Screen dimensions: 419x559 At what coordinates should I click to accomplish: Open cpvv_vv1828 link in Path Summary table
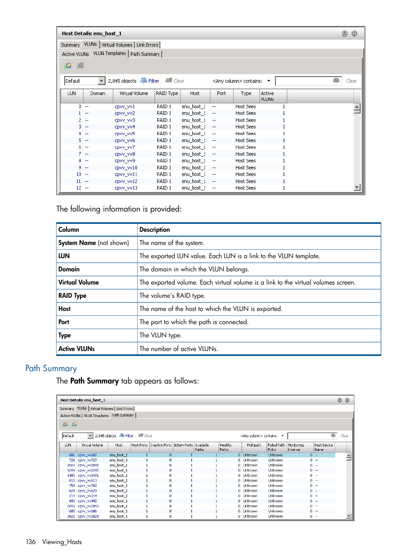coord(88,516)
